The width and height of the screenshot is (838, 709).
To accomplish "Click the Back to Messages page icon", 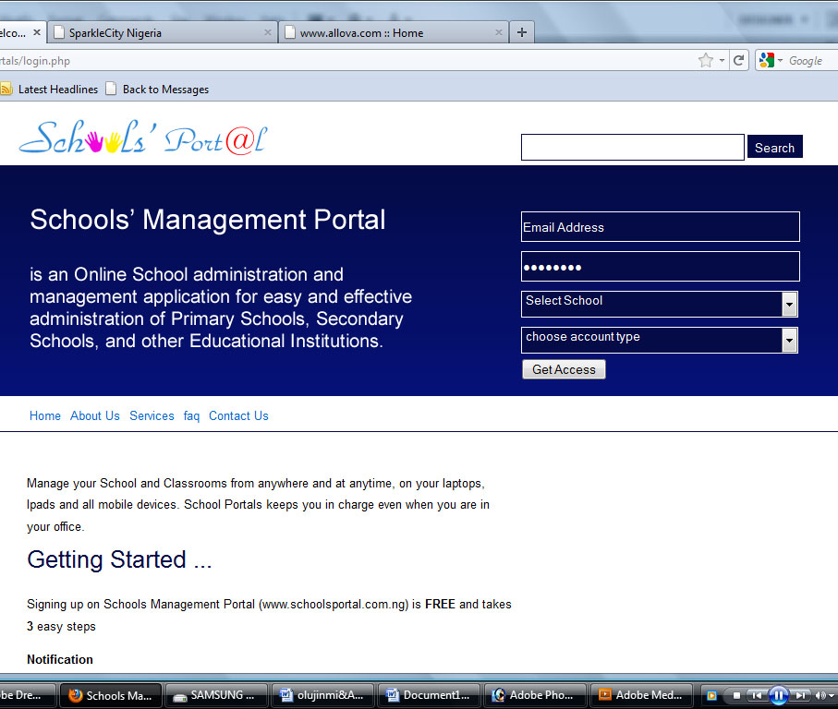I will click(111, 89).
